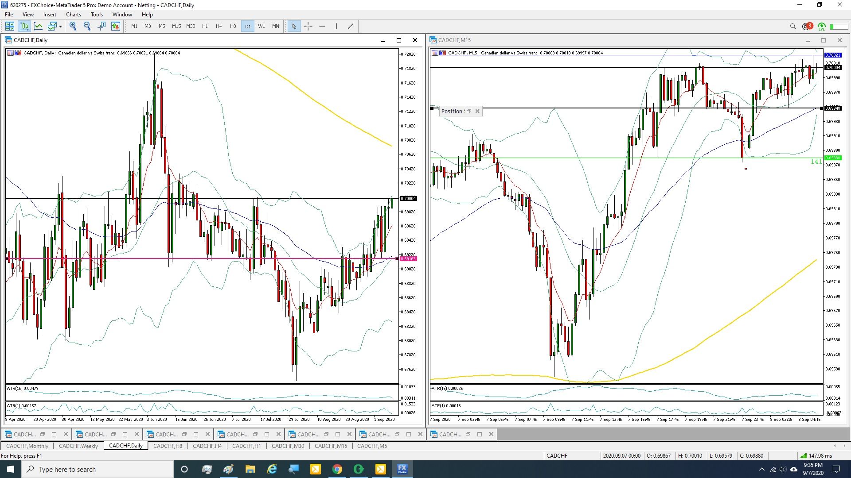Click the blue 0.70021 price label in M15
This screenshot has width=851, height=478.
tap(833, 55)
